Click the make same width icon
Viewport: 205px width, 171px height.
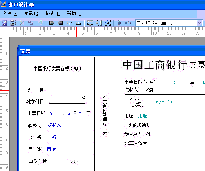coord(90,23)
